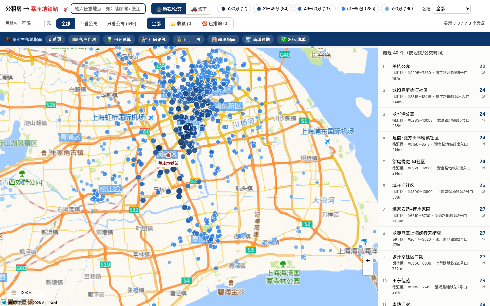Viewport: 490px width, 306px height.
Task: Open the 城投宽庭徐汇社区 listing
Action: click(x=434, y=96)
